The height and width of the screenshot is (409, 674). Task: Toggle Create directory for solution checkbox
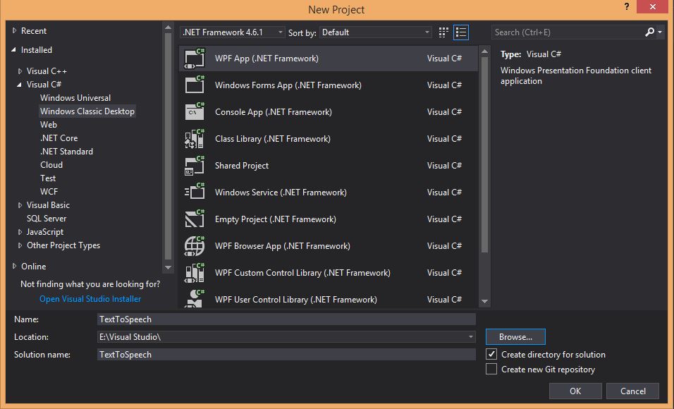pyautogui.click(x=491, y=355)
